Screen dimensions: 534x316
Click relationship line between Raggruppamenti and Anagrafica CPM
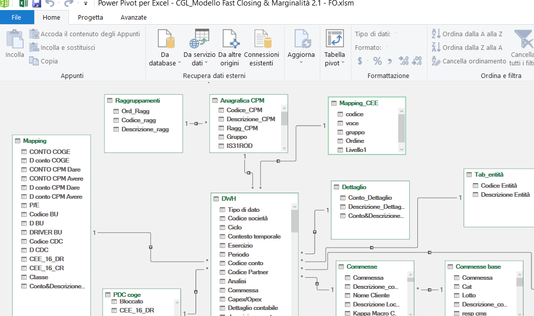pyautogui.click(x=196, y=123)
